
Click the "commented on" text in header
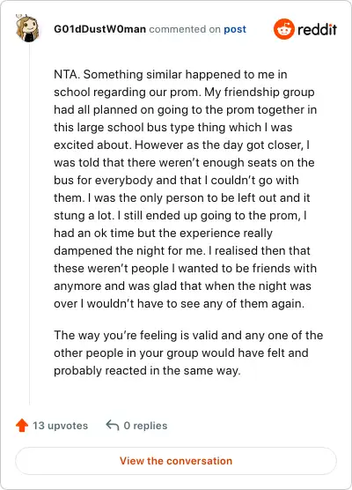[x=185, y=29]
